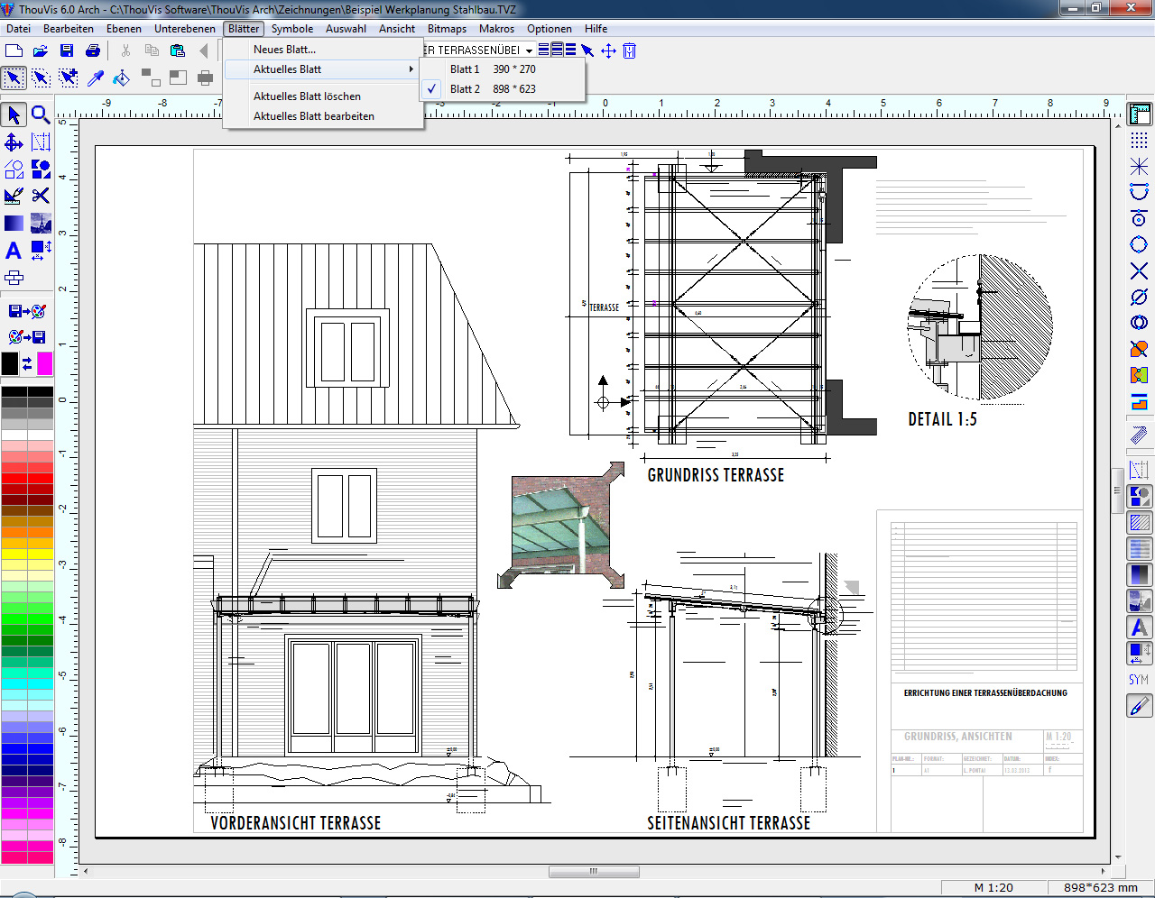Click the print icon in top toolbar

click(93, 51)
